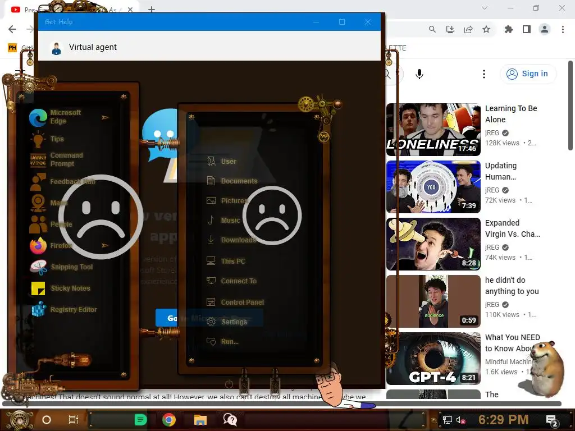Click blue Go to Microsoft Store button

coord(209,318)
